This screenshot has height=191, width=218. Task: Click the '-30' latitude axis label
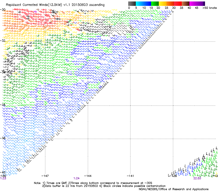coord(3,10)
